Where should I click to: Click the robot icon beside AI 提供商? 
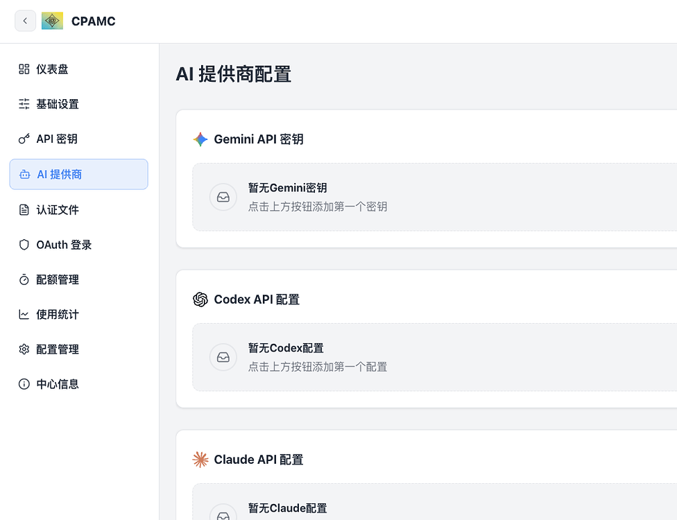(24, 174)
